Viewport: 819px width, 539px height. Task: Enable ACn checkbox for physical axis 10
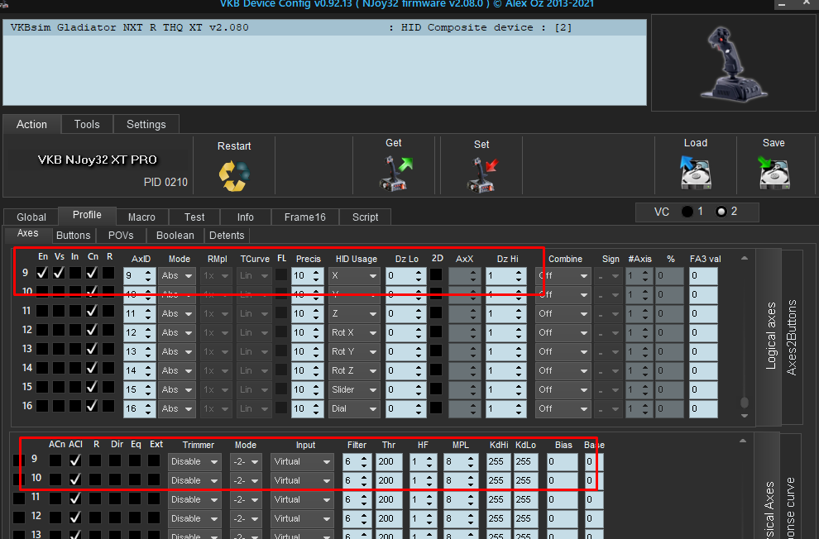(55, 479)
